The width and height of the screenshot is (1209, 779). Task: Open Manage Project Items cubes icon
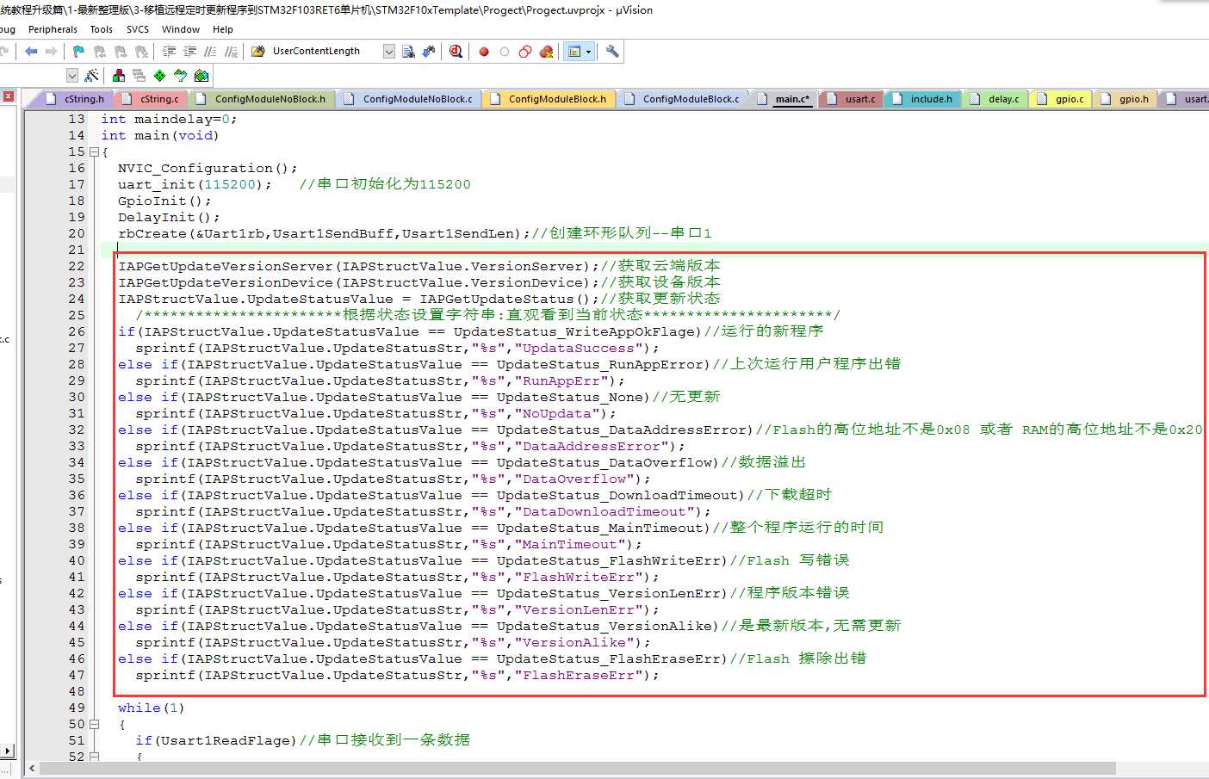click(x=119, y=76)
